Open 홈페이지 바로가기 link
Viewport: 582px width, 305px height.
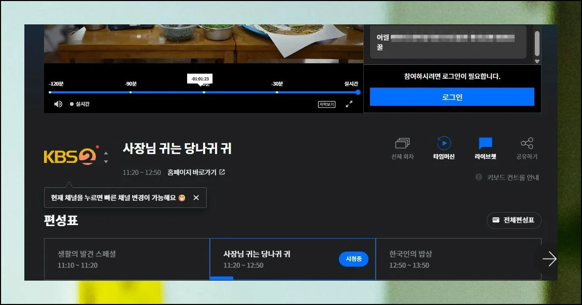point(196,172)
